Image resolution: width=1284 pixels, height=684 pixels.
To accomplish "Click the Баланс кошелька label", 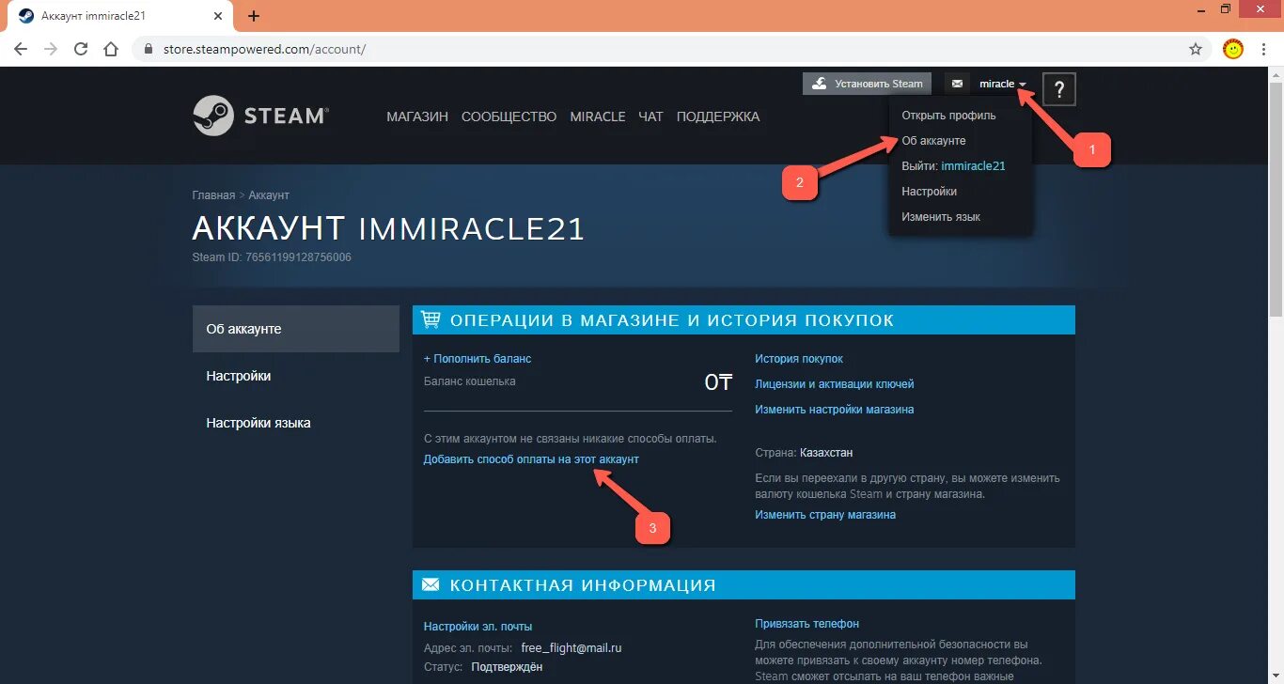I will click(470, 381).
